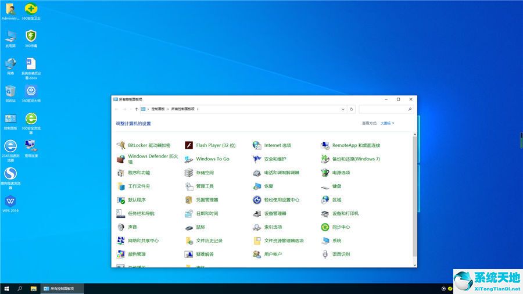The height and width of the screenshot is (294, 523).
Task: Click 控制面板 breadcrumb in address bar
Action: click(x=158, y=109)
